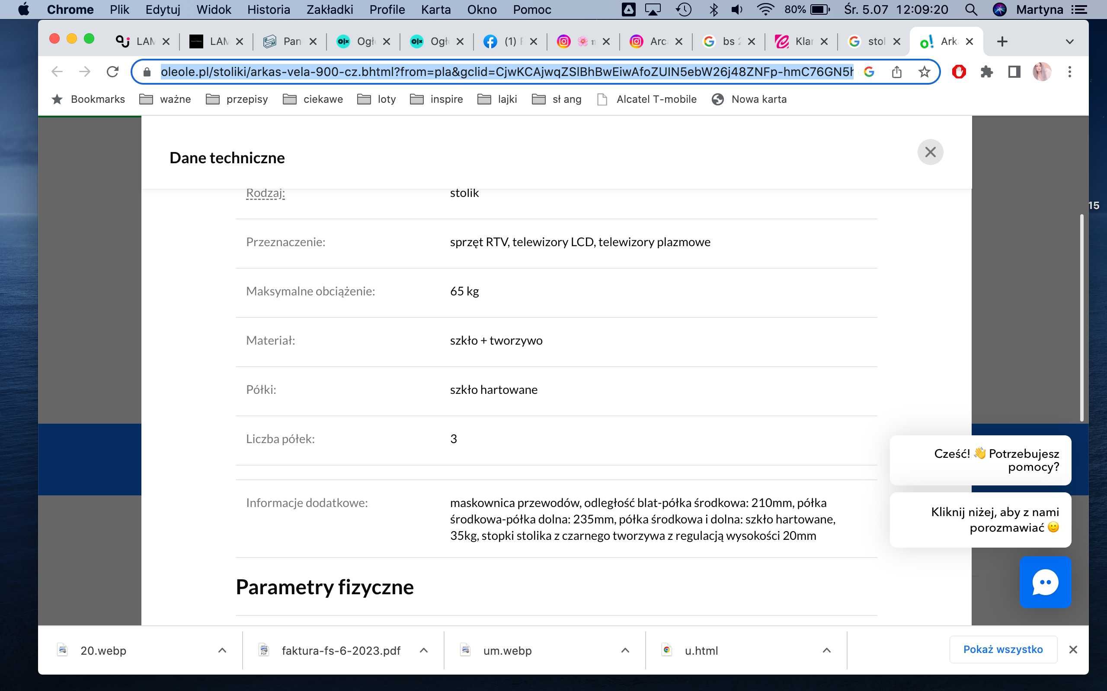
Task: Go back to the previous page
Action: tap(57, 72)
